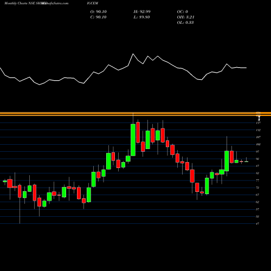The image size is (271, 271).
Task: Click the tallest green candle peaking near 117
Action: pos(133,140)
